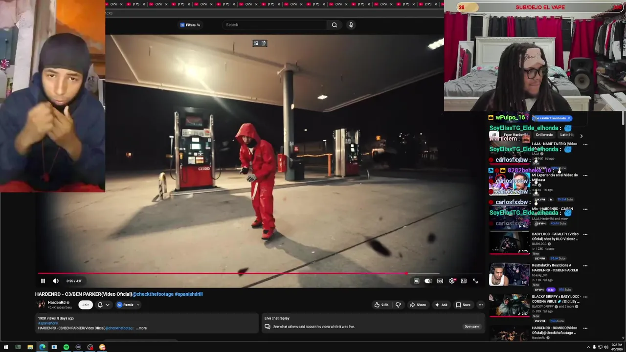Screen dimensions: 626x352
Task: Open options menu for Mix - HARDENRD
Action: coord(585,209)
